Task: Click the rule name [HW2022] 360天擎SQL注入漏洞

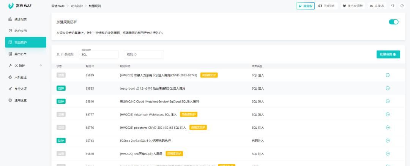Action: point(141,154)
